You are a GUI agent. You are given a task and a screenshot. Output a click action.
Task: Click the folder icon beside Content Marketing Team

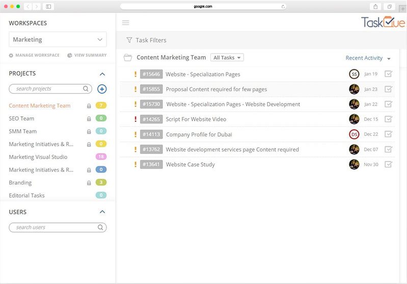(x=128, y=58)
